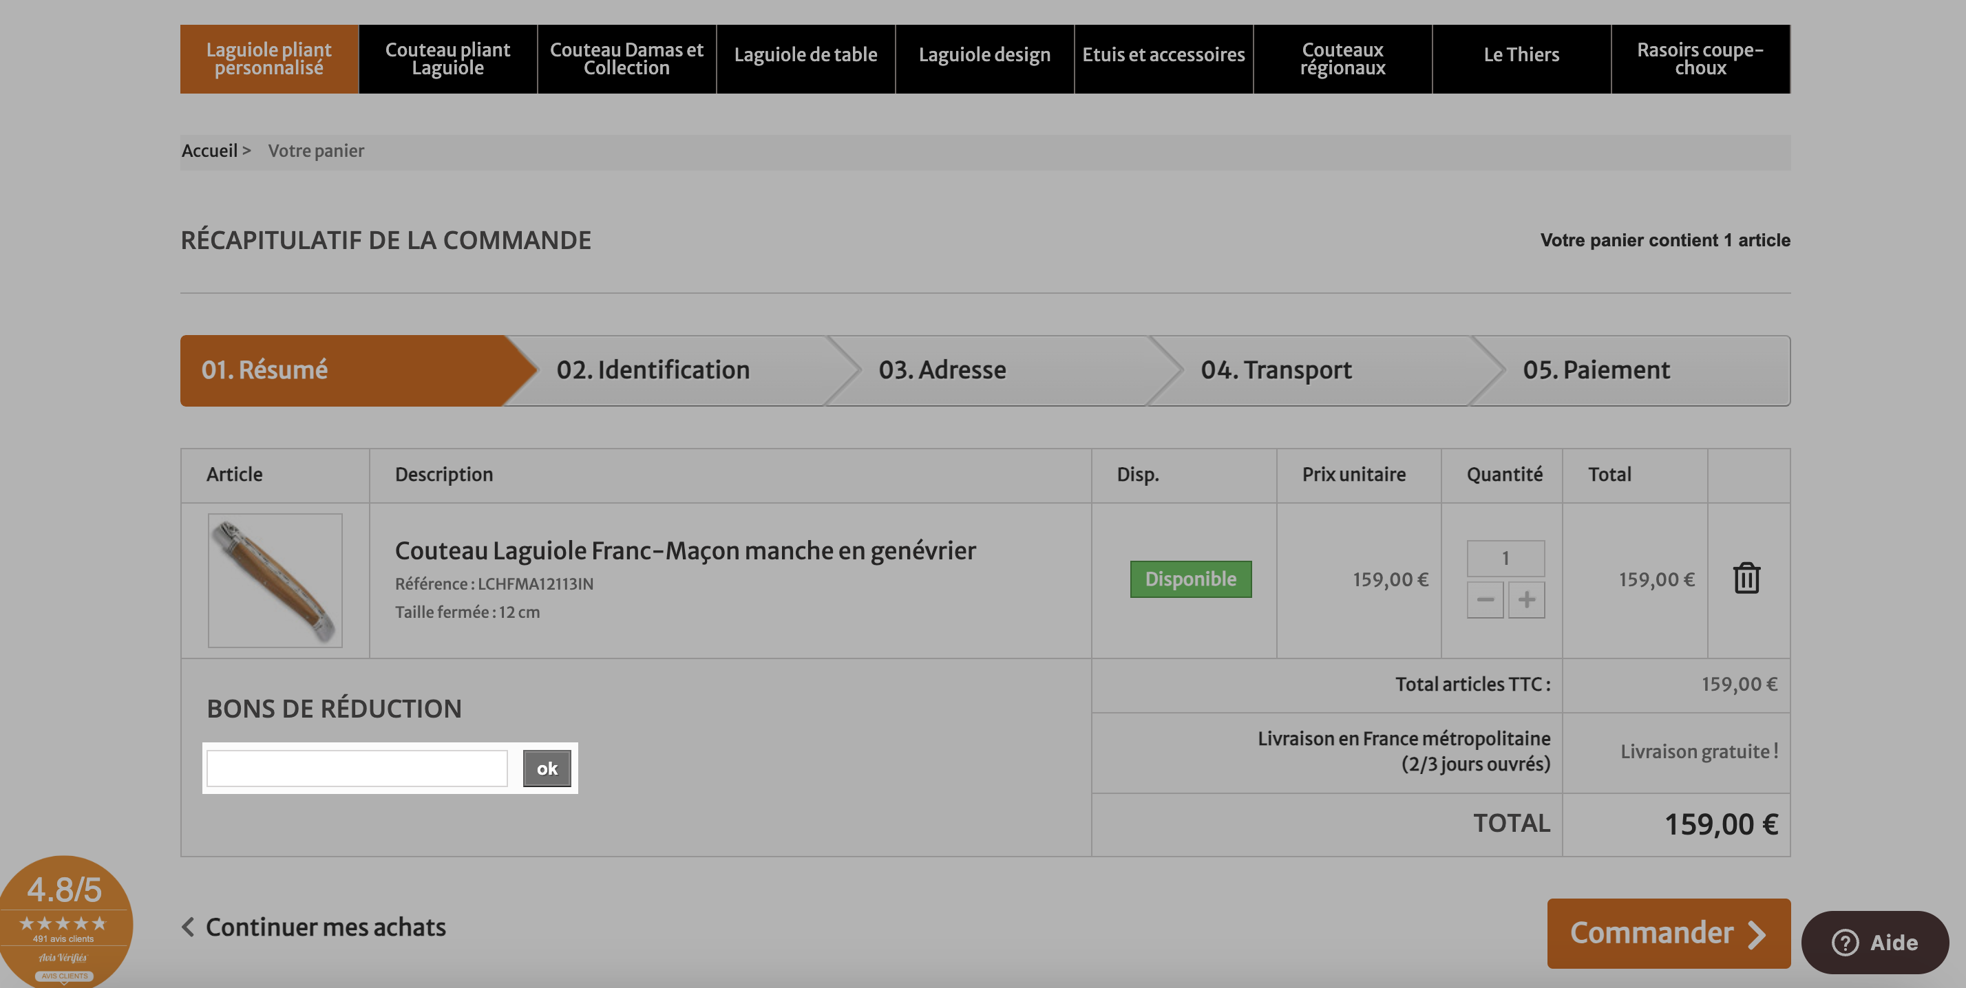Click the BONS DE RÉDUCTION heading

(x=333, y=709)
